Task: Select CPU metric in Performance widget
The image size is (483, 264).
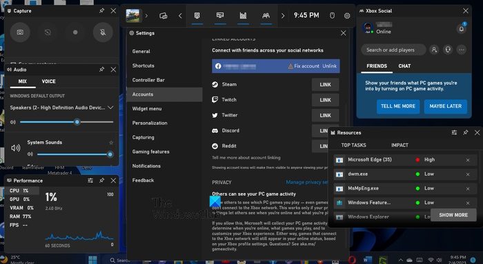Action: click(x=22, y=191)
